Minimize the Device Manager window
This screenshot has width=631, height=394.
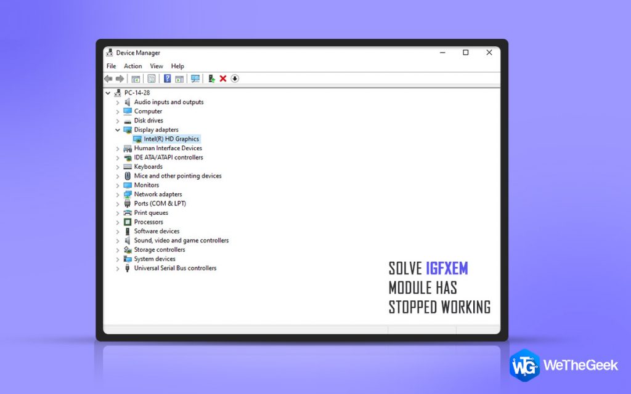pyautogui.click(x=442, y=53)
